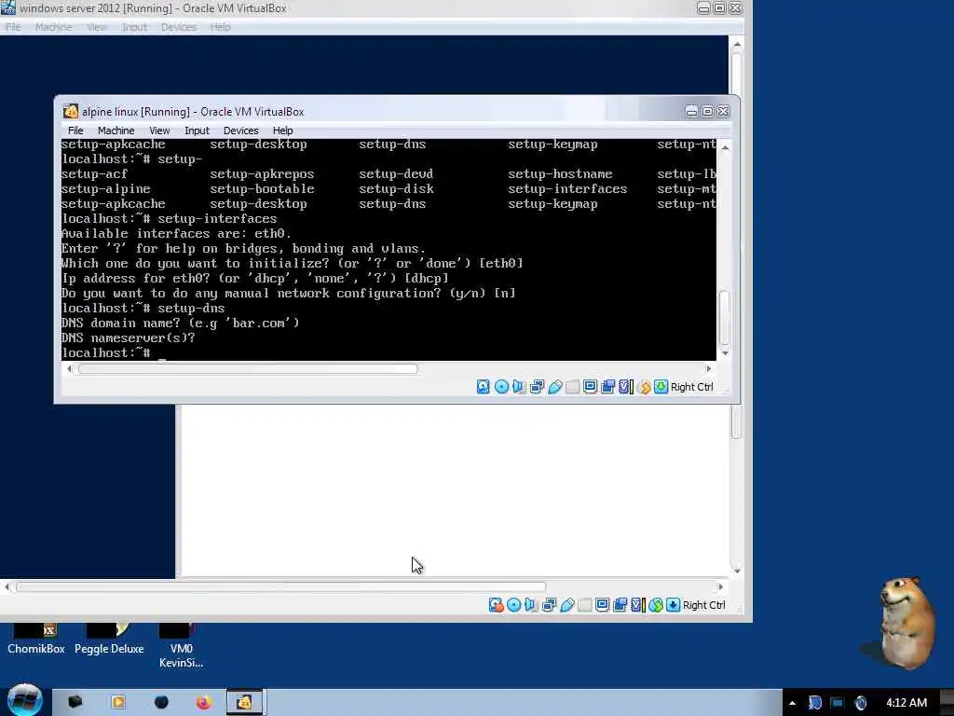Click network adapter icon in alpine linux status bar
This screenshot has width=954, height=716.
(537, 387)
